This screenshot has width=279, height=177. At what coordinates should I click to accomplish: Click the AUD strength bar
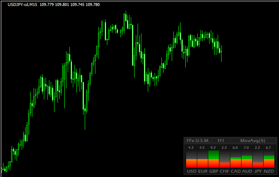247,162
